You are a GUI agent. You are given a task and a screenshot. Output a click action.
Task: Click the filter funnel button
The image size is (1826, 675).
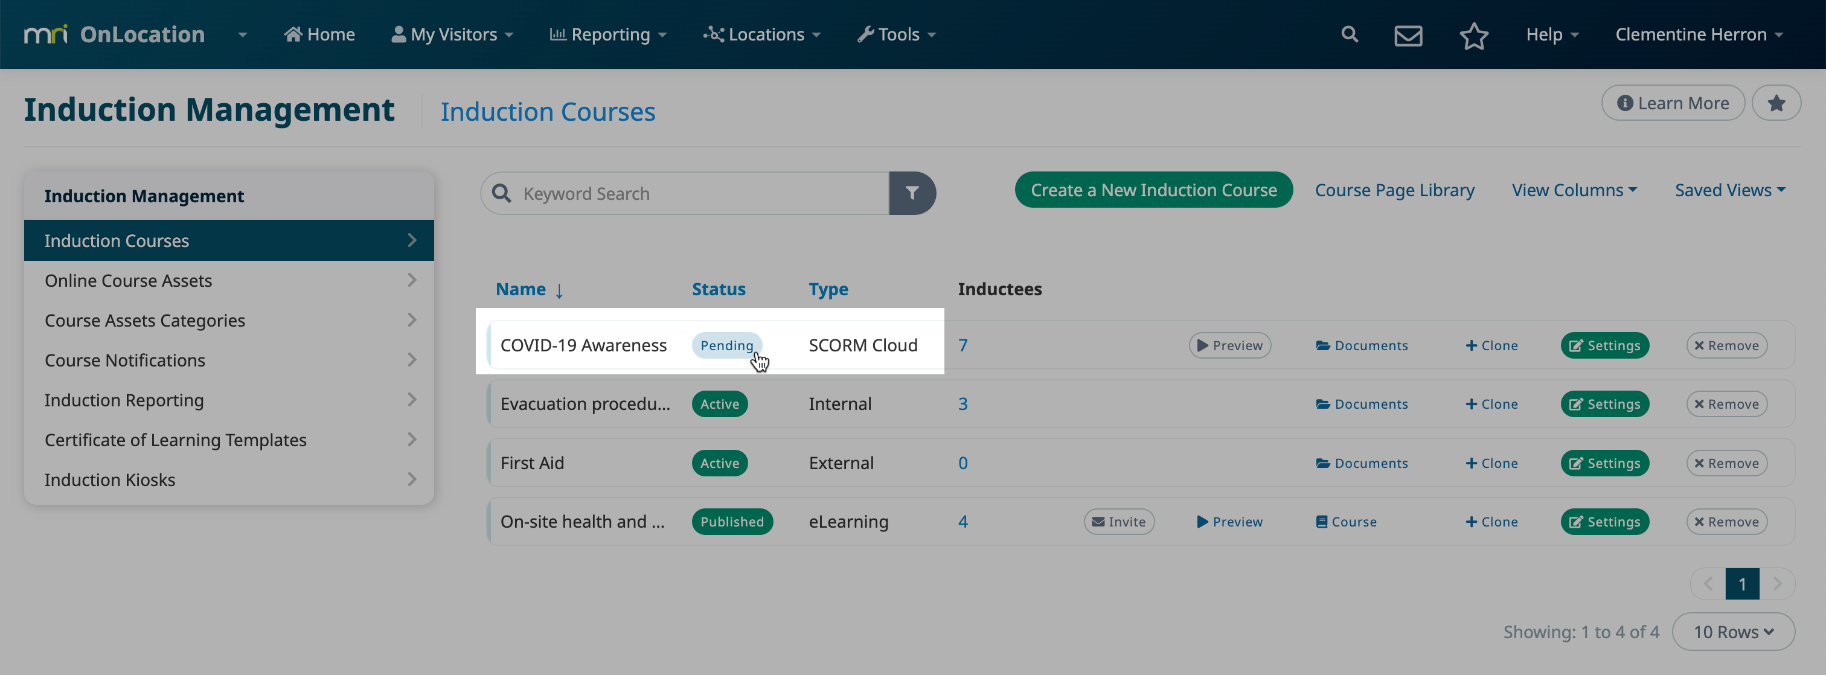click(912, 193)
